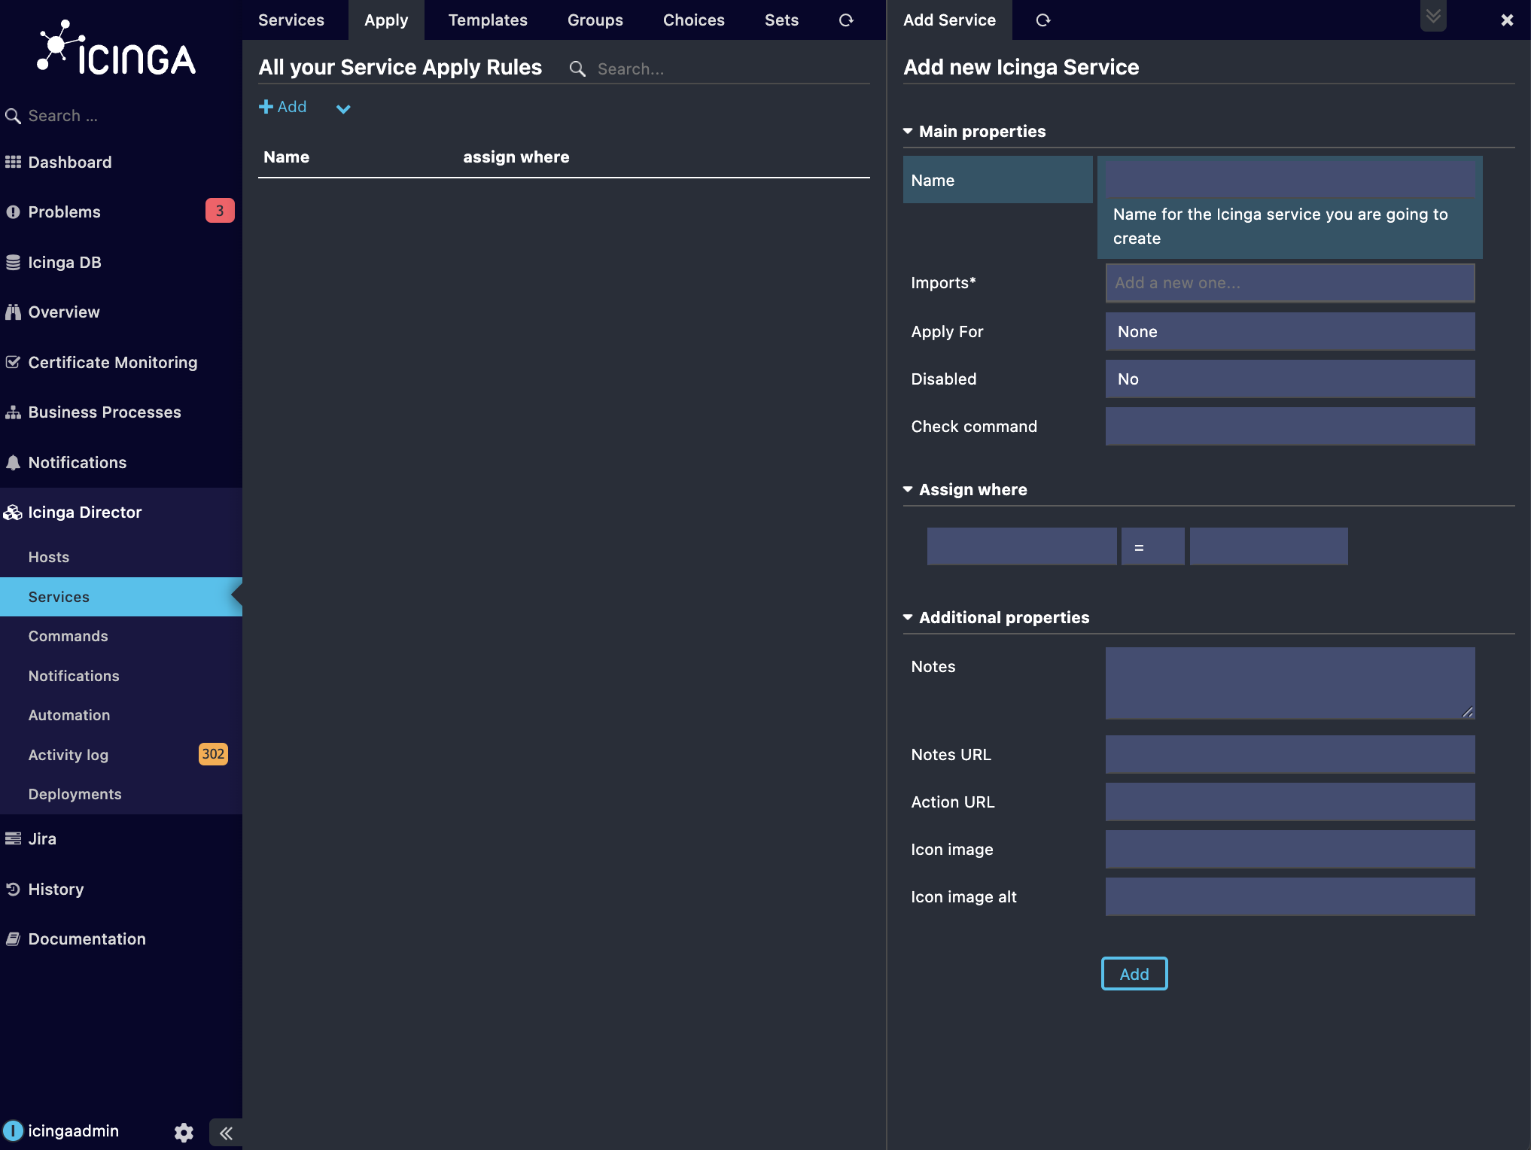Click the Jira sidebar icon

click(x=13, y=838)
